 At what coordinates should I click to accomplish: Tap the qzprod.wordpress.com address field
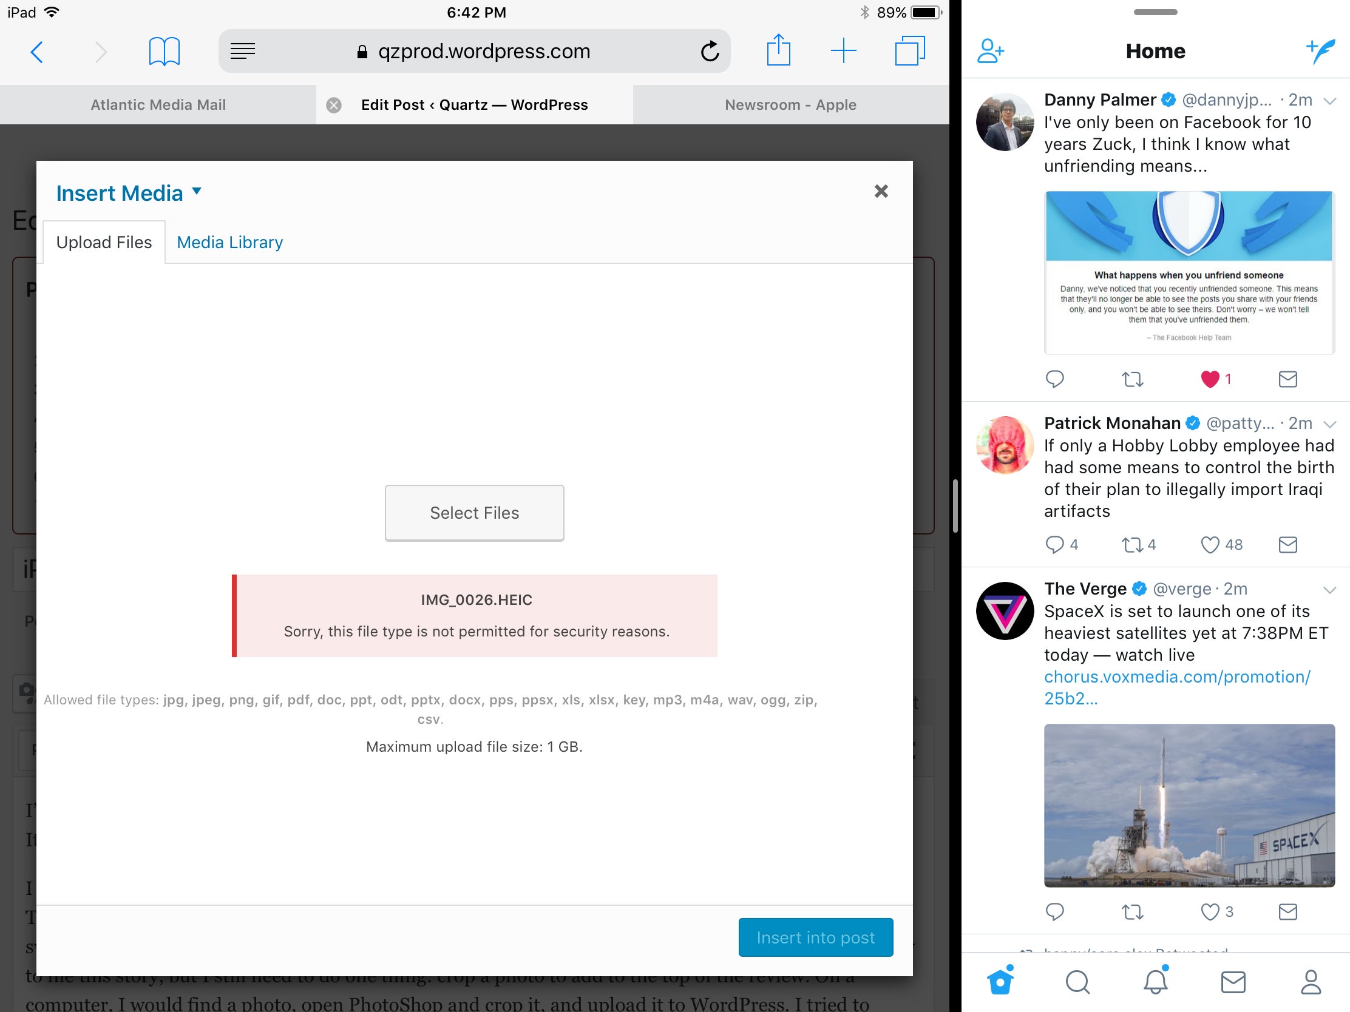tap(474, 51)
